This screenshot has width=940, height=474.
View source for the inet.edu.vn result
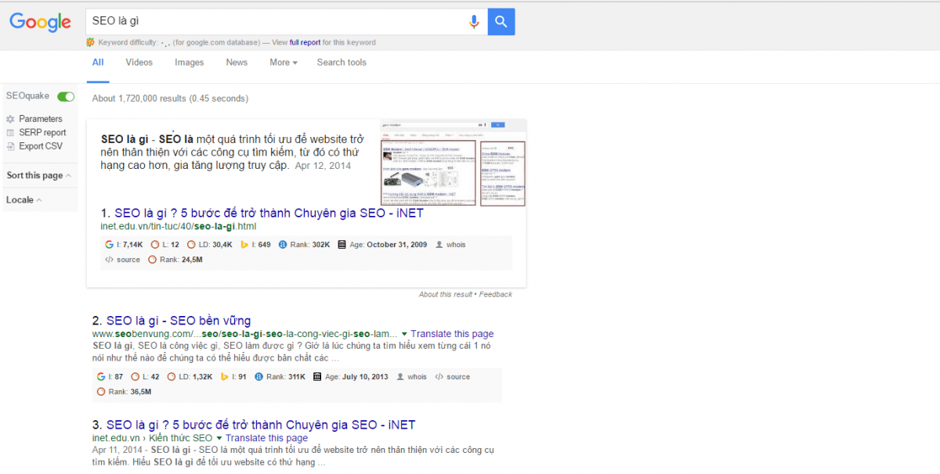click(122, 260)
